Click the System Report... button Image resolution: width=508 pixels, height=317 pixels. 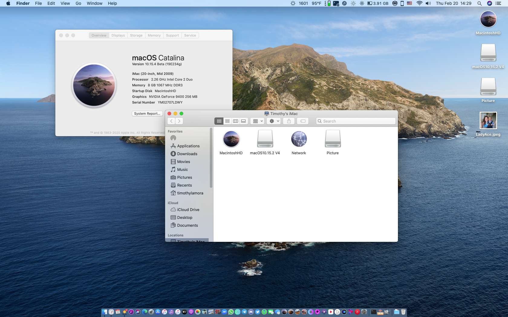(147, 114)
